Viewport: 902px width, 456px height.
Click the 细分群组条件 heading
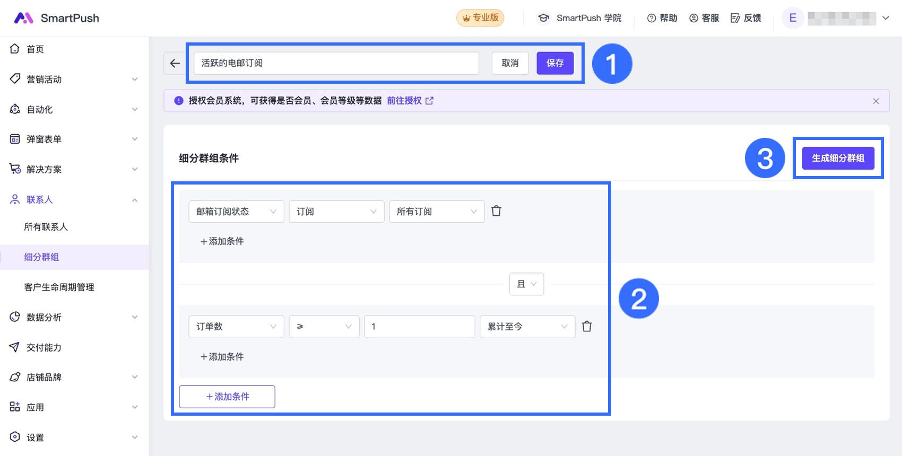(x=209, y=158)
